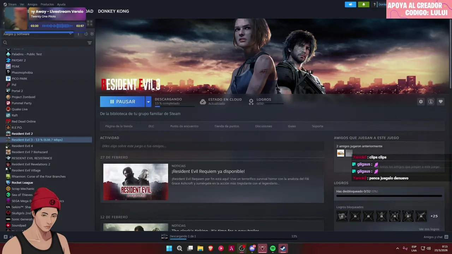
Task: Open the Ayuda menu
Action: 61,4
